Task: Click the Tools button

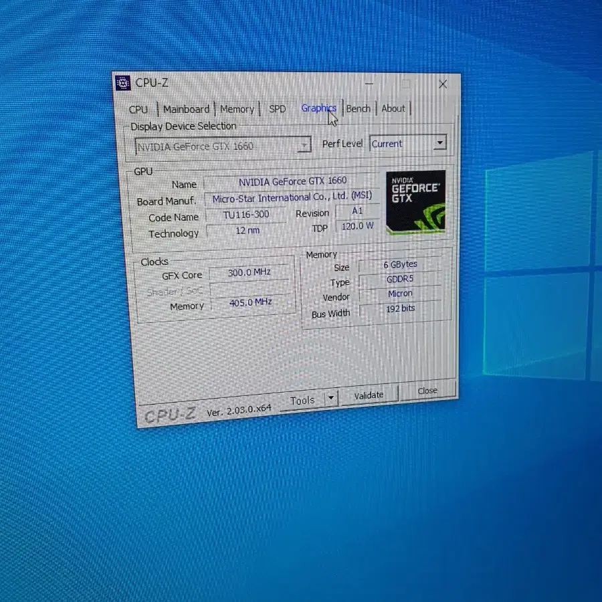Action: point(302,401)
